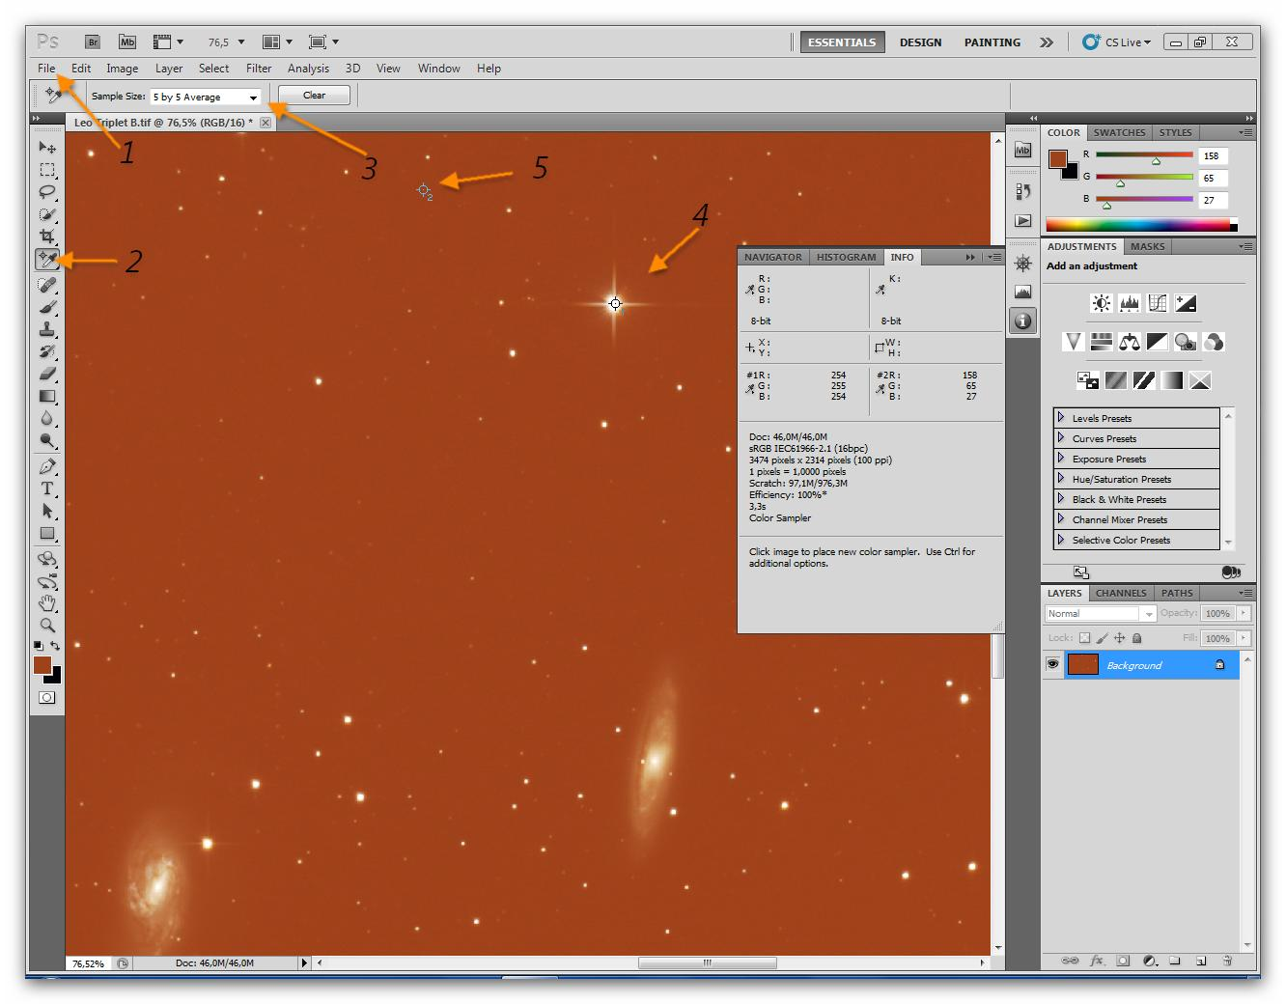Switch to the Masks tab

(1147, 246)
